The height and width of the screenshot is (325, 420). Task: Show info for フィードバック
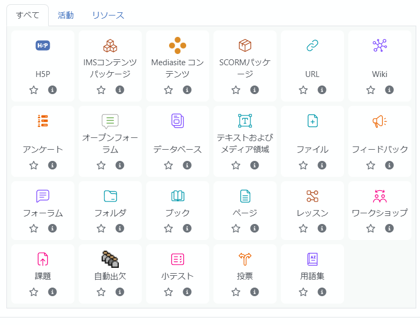point(390,166)
